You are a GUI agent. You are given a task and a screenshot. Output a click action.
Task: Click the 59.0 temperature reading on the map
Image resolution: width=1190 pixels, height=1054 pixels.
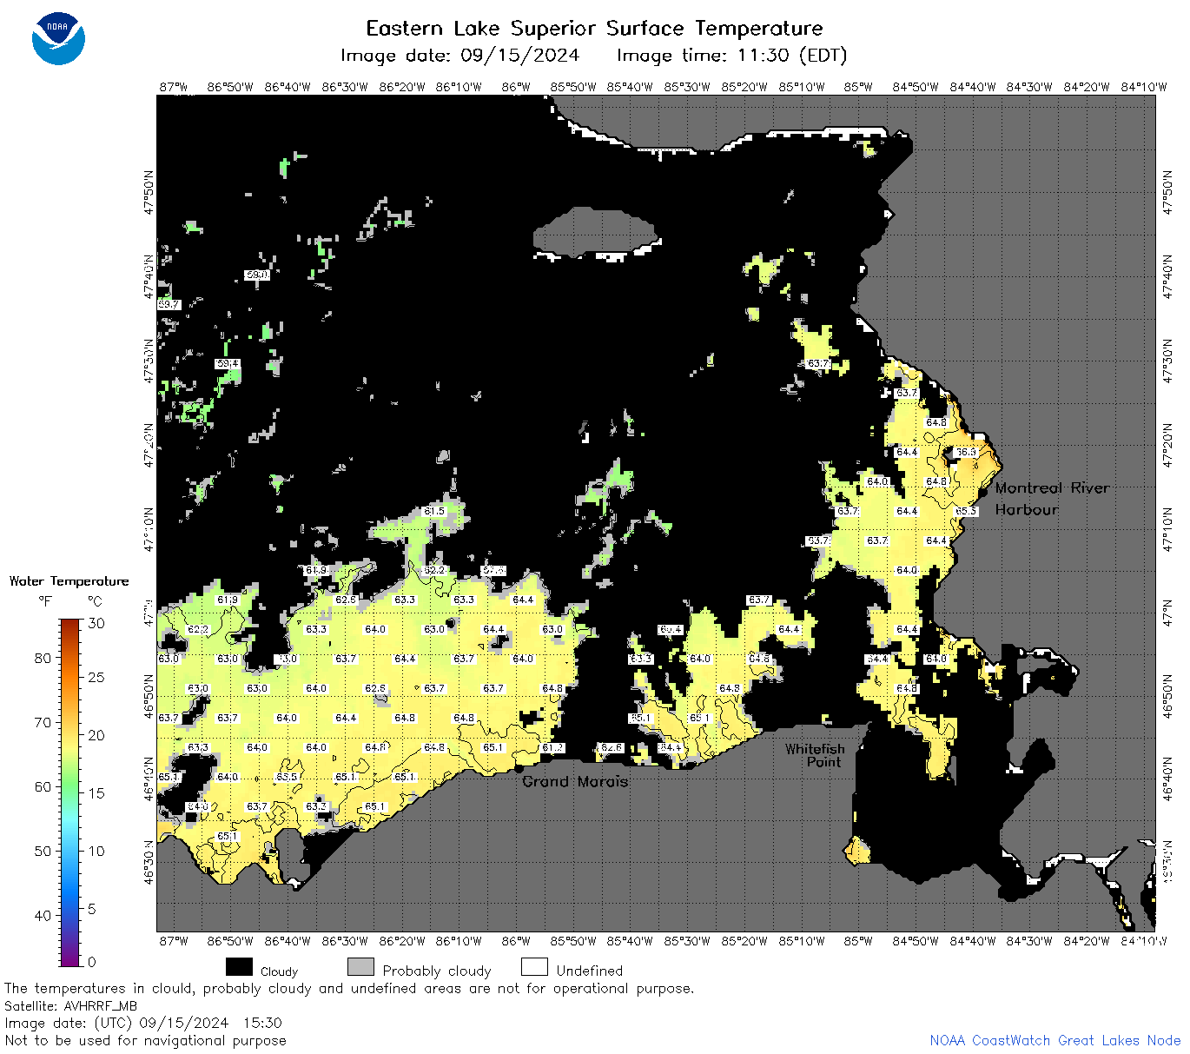click(x=257, y=275)
